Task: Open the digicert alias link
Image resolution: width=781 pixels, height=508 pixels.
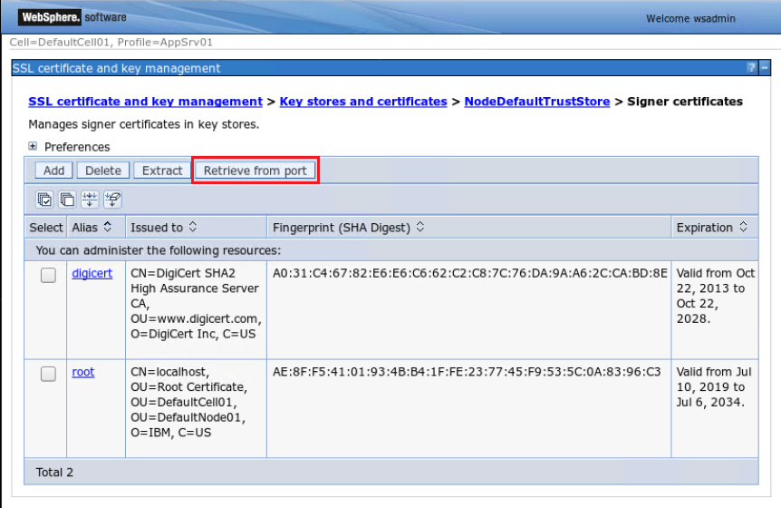Action: pyautogui.click(x=92, y=273)
